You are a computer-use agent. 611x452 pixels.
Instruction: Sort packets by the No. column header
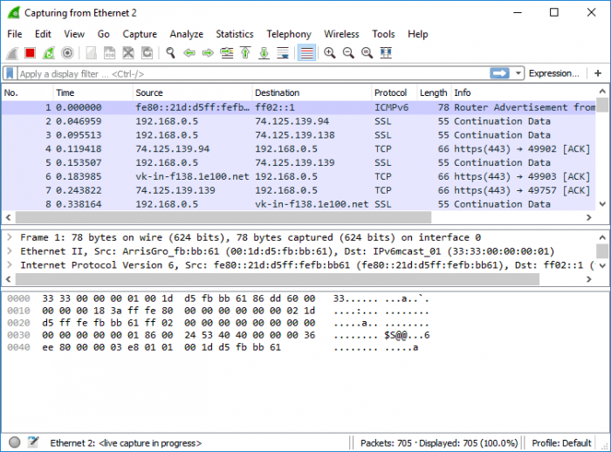point(27,92)
